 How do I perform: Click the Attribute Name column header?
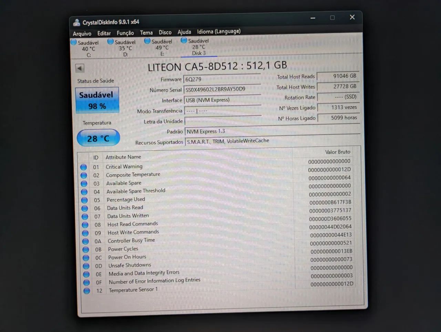[123, 157]
